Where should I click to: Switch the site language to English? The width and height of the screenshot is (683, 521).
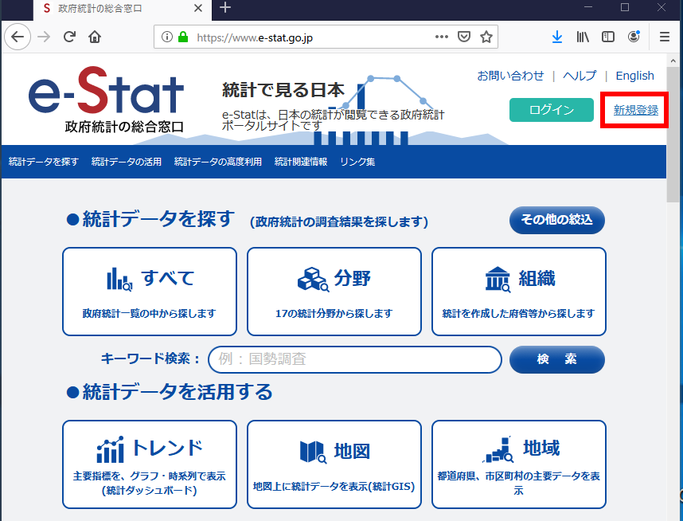click(634, 76)
